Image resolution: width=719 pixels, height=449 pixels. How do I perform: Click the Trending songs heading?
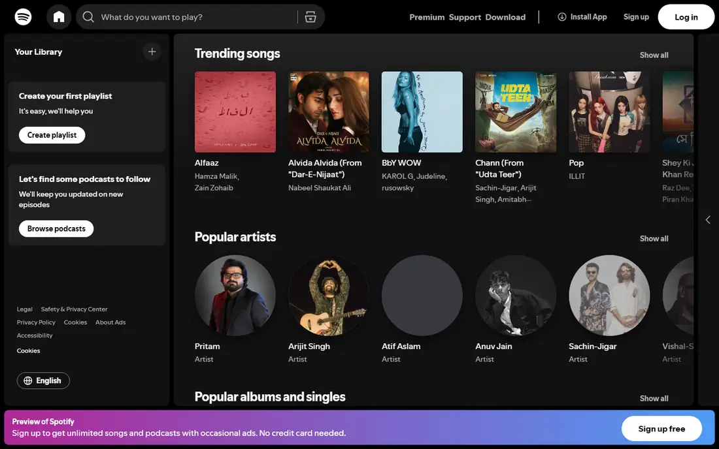click(x=237, y=54)
